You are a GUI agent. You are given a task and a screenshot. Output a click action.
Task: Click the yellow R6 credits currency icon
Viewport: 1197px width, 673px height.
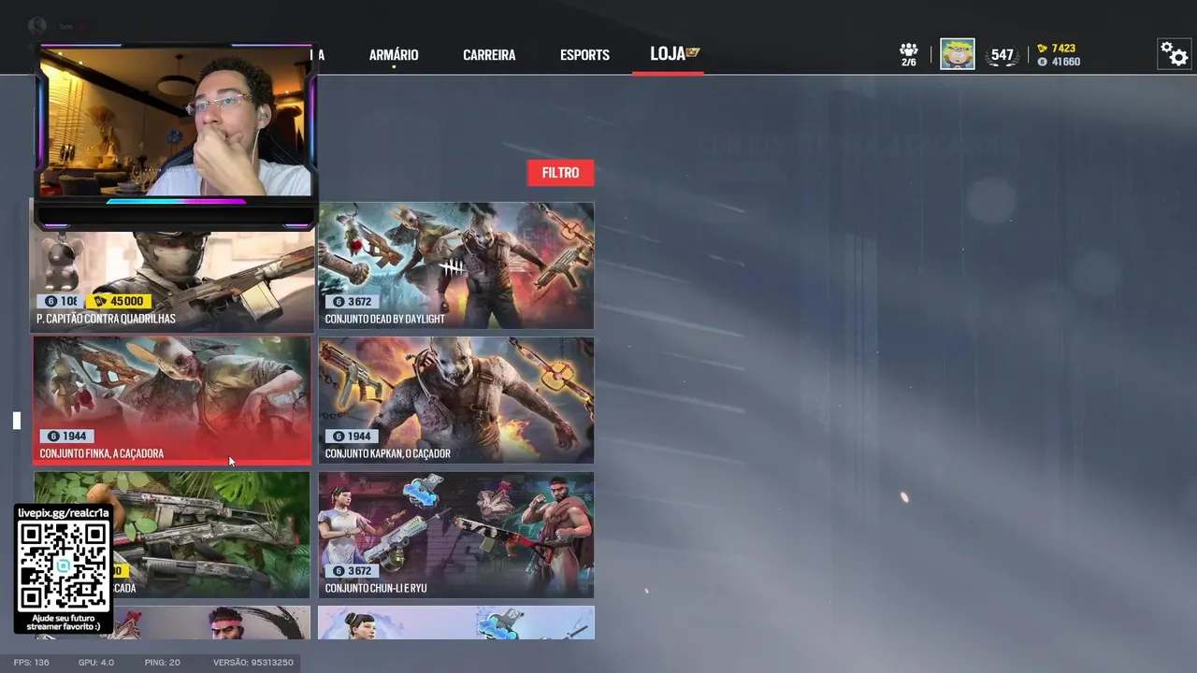[1042, 49]
